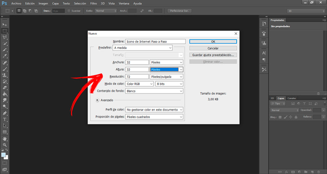Viewport: 327px width, 174px height.
Task: Switch to the Canales tab
Action: pyautogui.click(x=291, y=98)
